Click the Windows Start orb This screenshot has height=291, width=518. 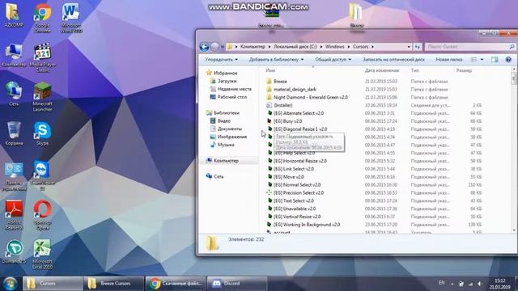click(10, 284)
